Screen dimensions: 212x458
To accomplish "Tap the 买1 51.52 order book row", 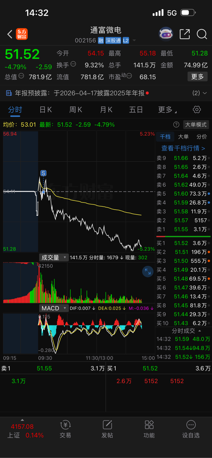I will click(183, 243).
